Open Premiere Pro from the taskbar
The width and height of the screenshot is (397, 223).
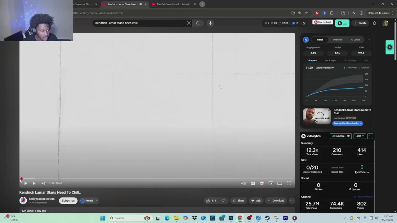285,218
